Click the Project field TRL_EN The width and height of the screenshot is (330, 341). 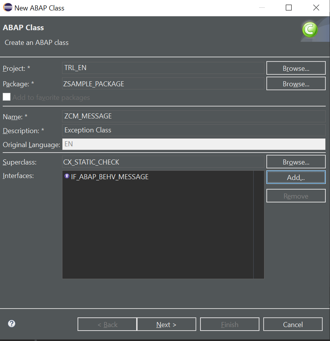[163, 68]
